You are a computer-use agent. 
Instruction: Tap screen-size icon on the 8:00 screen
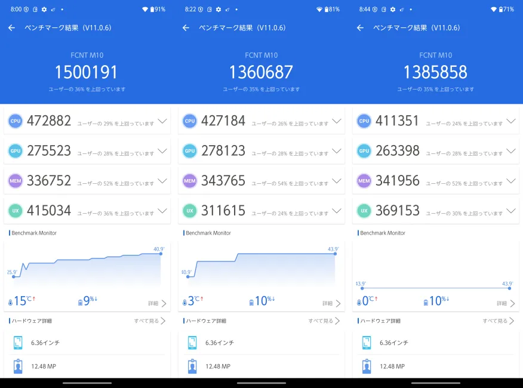[18, 343]
